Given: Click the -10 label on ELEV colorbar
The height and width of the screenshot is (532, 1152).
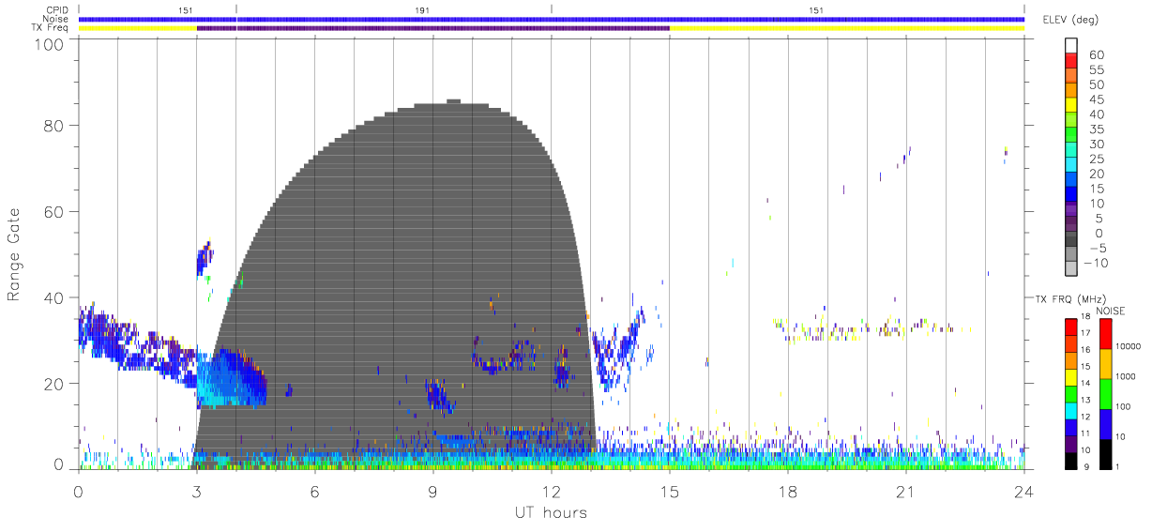Looking at the screenshot, I should point(1095,264).
